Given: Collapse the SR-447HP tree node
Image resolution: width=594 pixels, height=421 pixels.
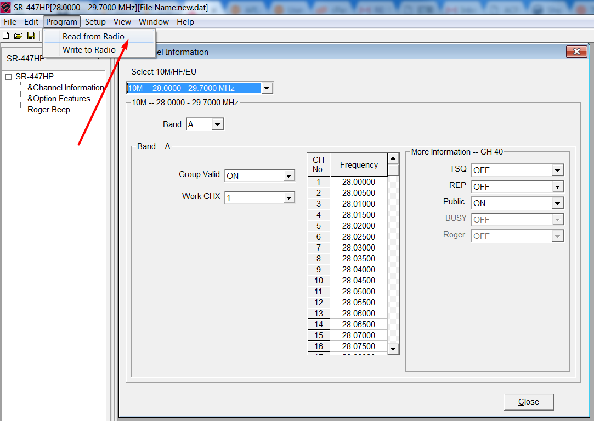Looking at the screenshot, I should coord(9,77).
